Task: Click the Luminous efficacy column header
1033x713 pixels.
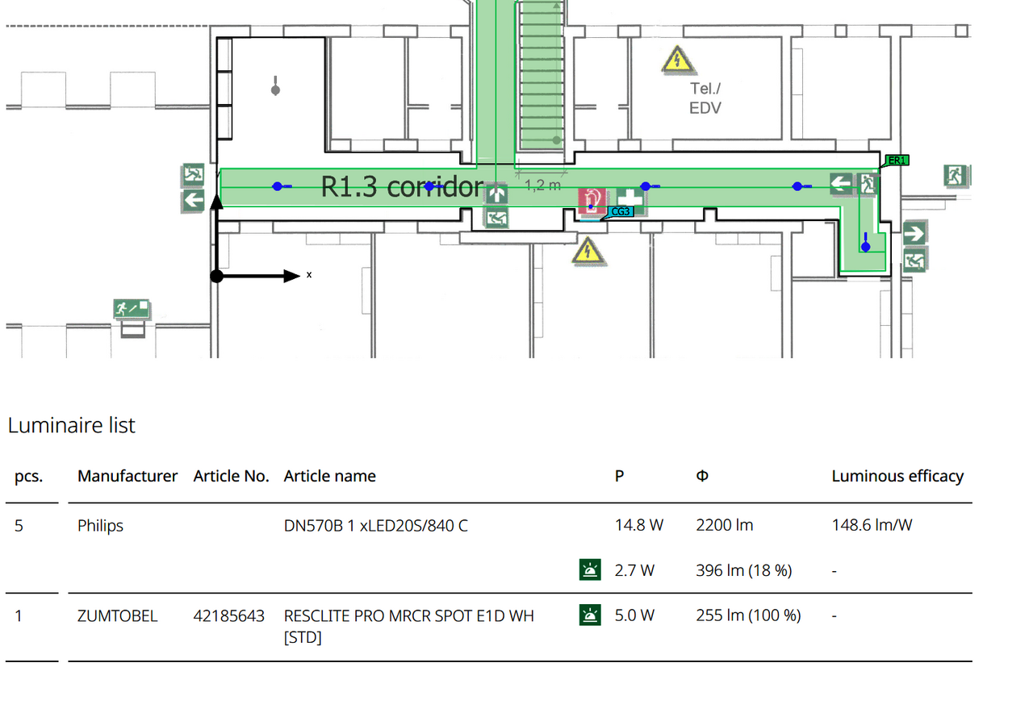Action: 897,476
